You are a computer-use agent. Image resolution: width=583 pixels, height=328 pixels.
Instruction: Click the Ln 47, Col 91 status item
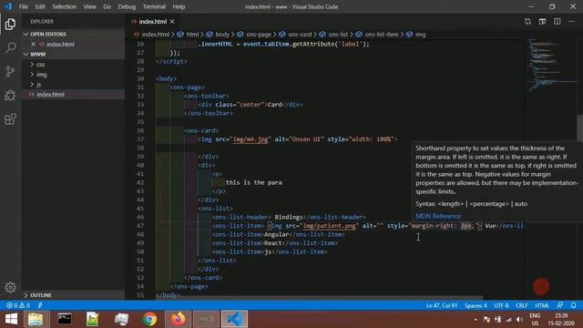[442, 306]
